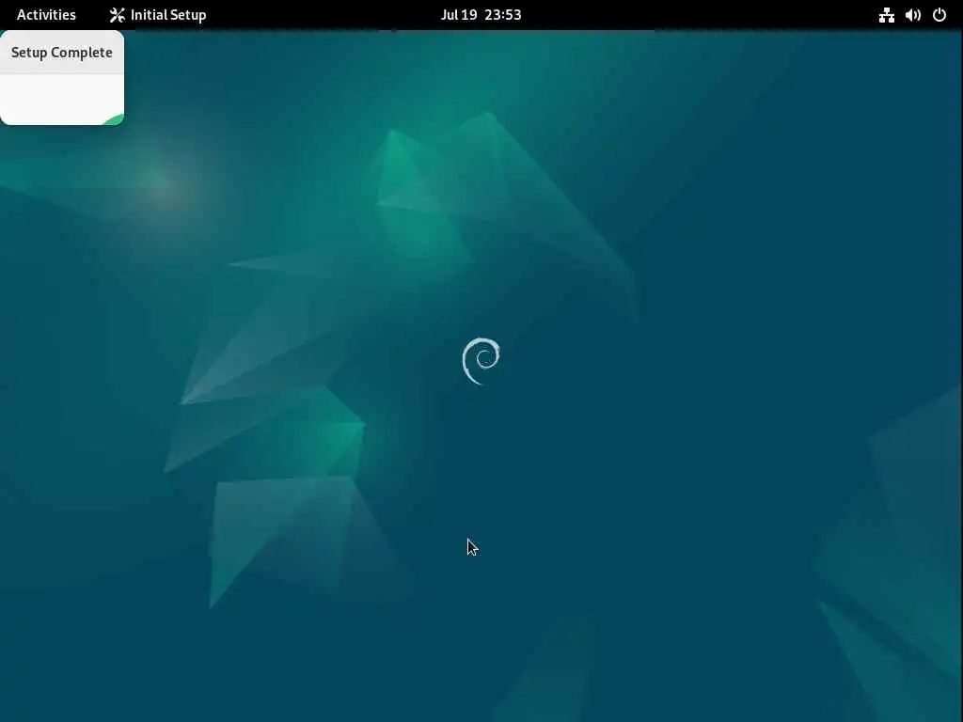Click the power icon in top bar
Viewport: 963px width, 722px height.
tap(939, 15)
